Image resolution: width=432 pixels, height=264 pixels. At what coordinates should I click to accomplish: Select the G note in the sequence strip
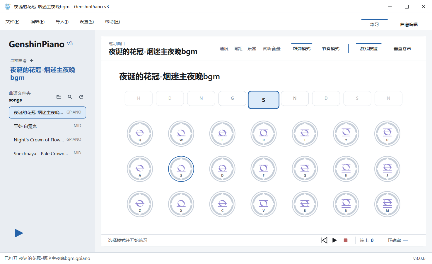pos(232,98)
